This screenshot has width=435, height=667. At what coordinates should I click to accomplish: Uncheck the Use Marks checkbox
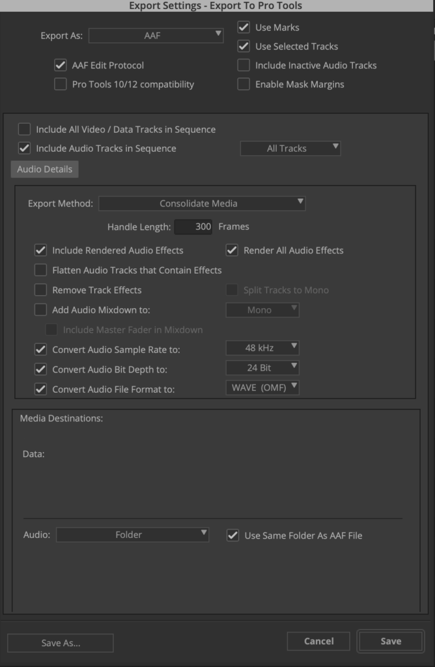244,27
